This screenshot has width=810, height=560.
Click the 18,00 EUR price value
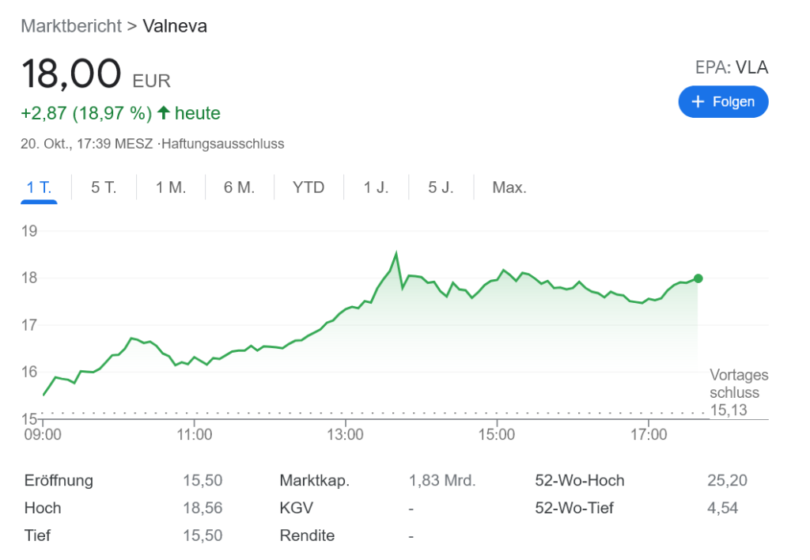point(70,75)
